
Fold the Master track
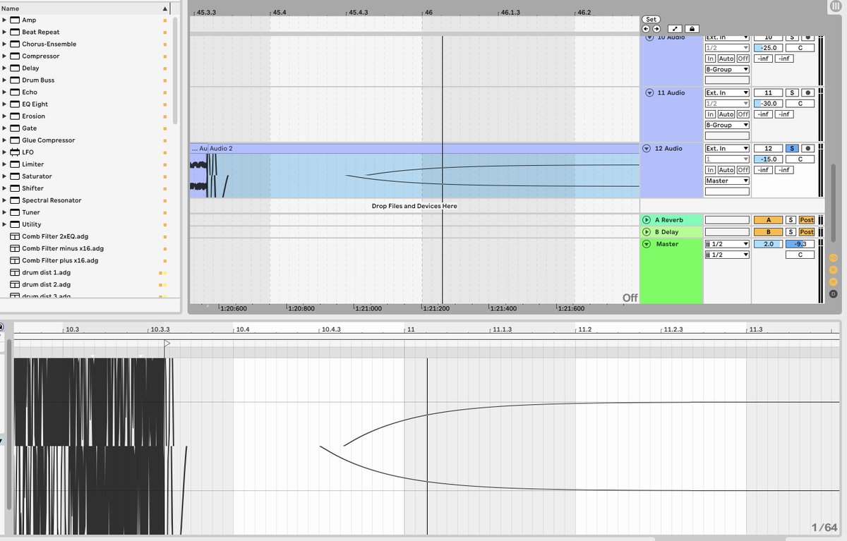click(647, 244)
